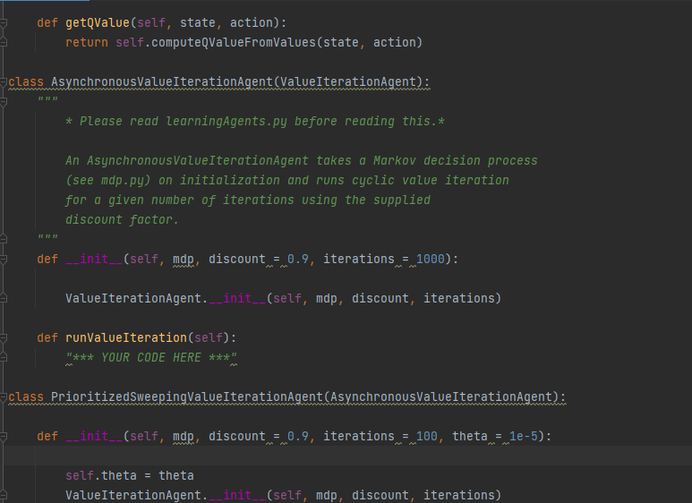Click the '*** YOUR CODE HERE ***' string
Viewport: 692px width, 503px height.
[x=151, y=357]
